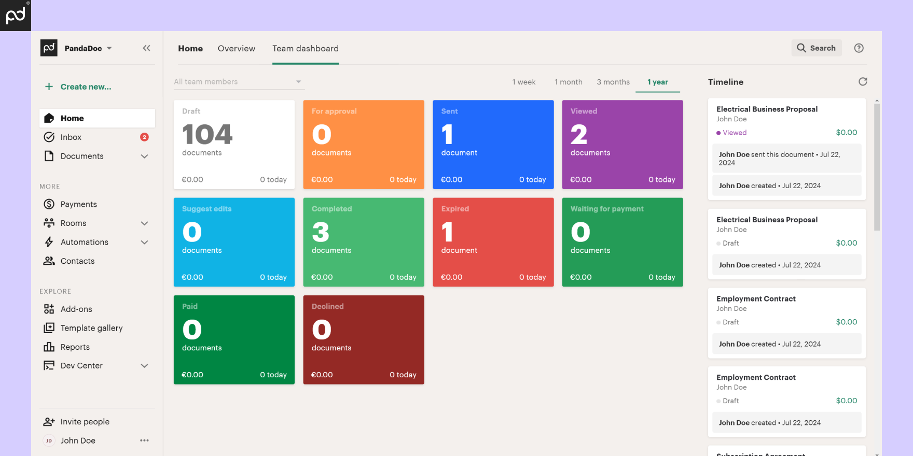Screen dimensions: 913x456
Task: Open Inbox from the sidebar
Action: [71, 137]
